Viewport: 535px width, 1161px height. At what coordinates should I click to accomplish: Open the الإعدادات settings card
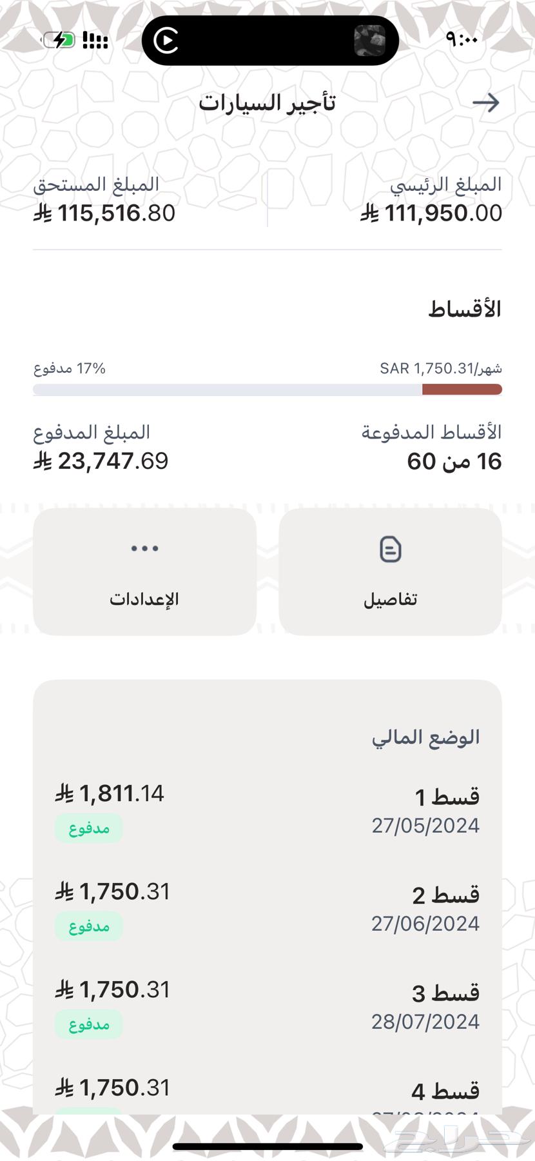pyautogui.click(x=145, y=571)
